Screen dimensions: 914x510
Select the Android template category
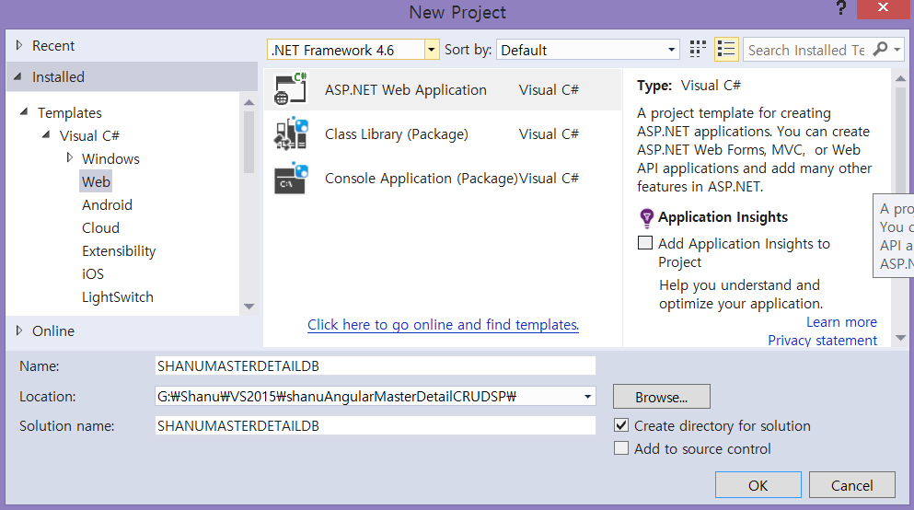(x=107, y=205)
